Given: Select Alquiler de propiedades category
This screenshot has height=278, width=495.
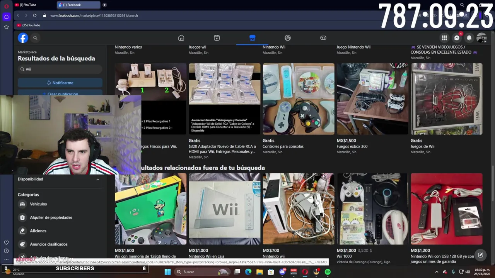Looking at the screenshot, I should click(x=60, y=217).
